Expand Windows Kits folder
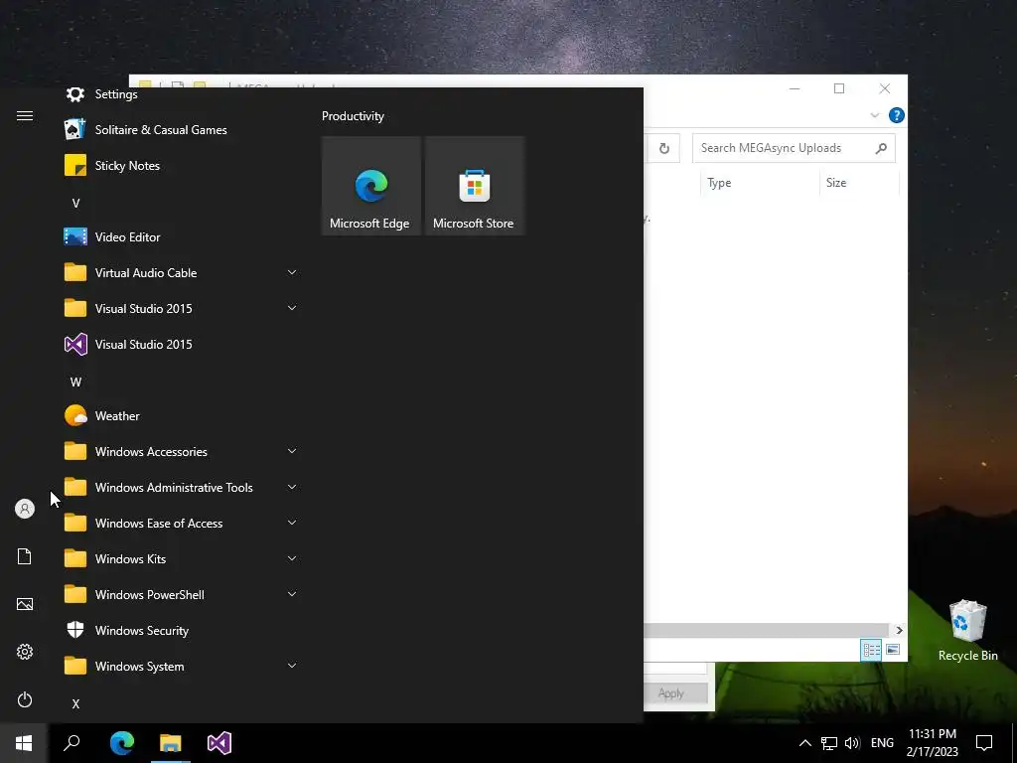The height and width of the screenshot is (763, 1017). 292,558
